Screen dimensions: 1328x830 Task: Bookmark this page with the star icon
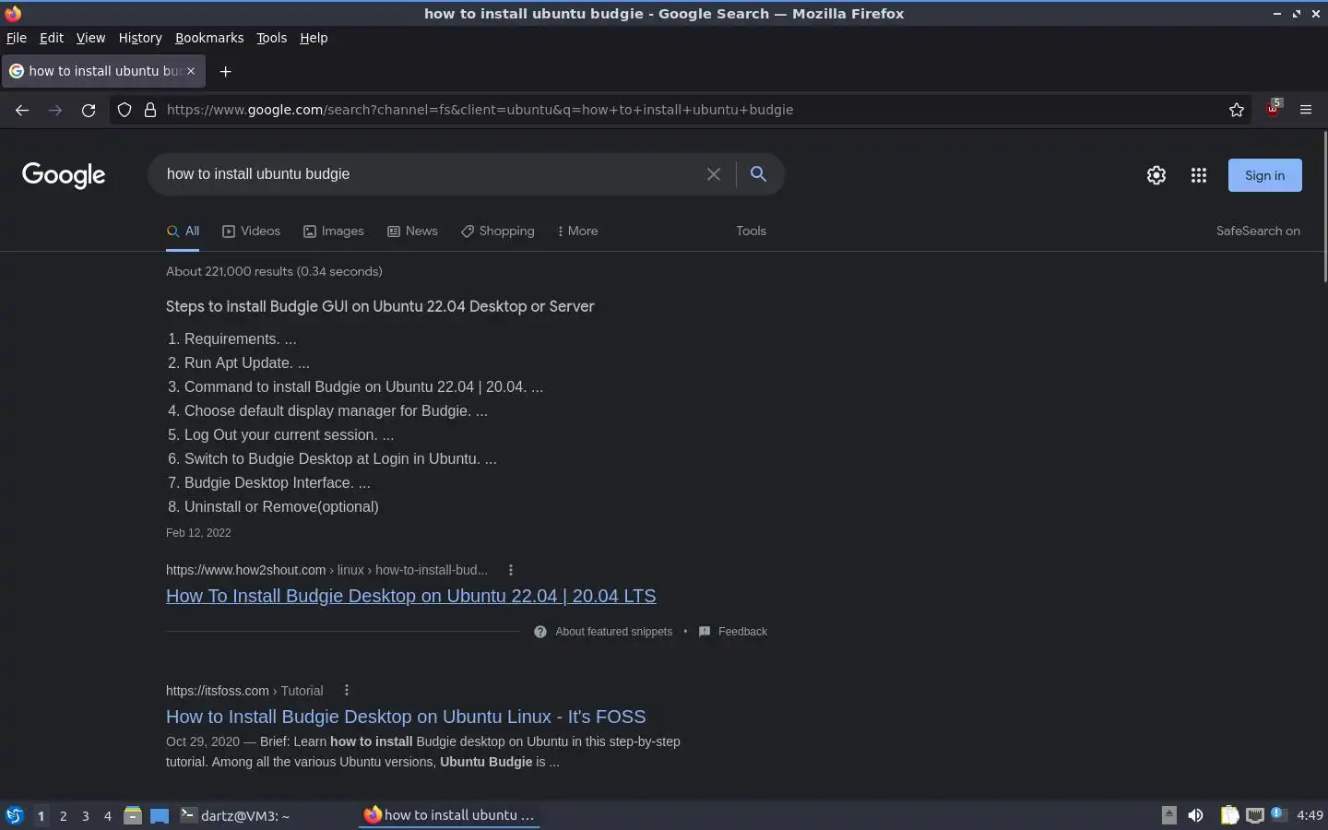pos(1237,110)
